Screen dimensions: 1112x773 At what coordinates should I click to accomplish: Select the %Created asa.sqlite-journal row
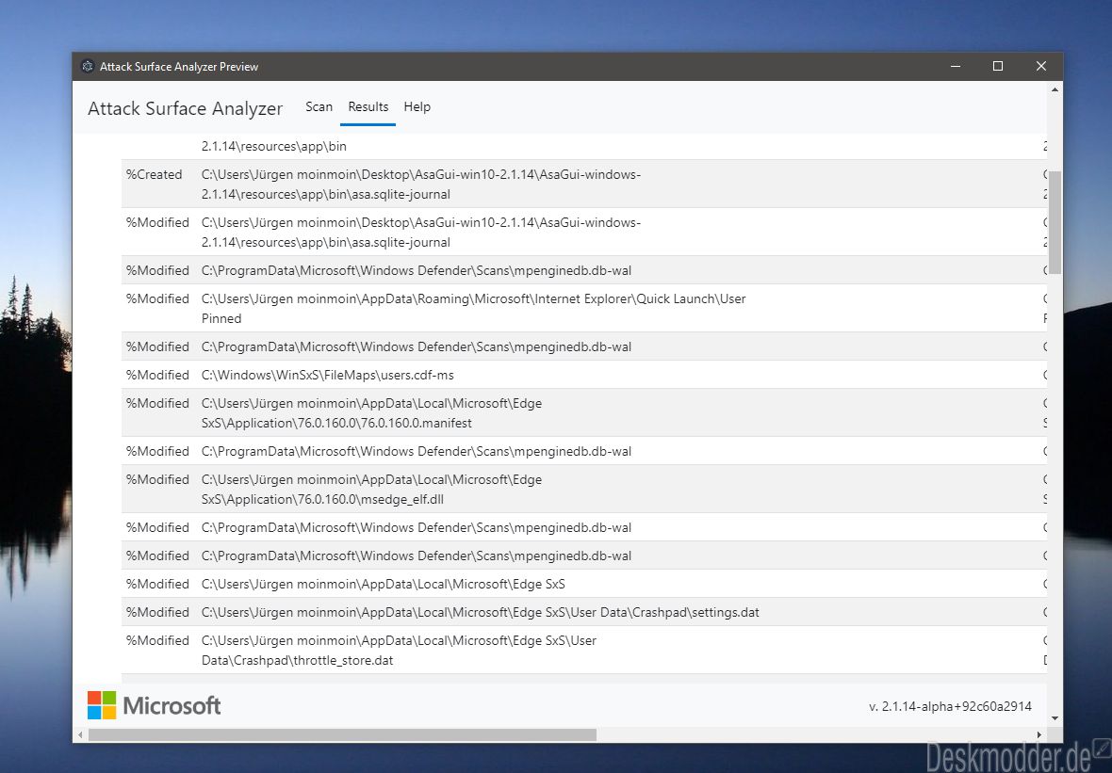(x=584, y=185)
